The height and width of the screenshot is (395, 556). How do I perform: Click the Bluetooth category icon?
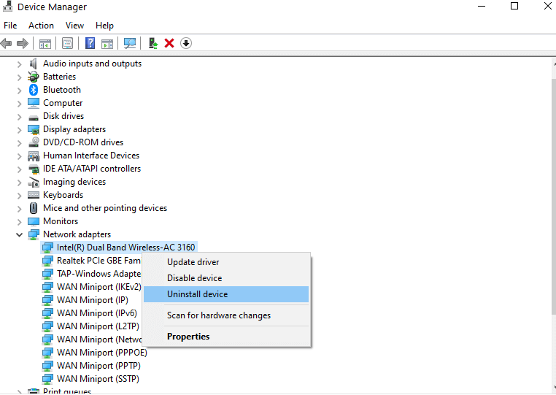coord(34,90)
